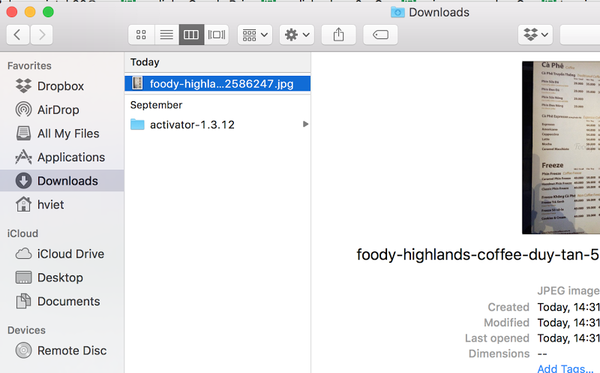This screenshot has width=600, height=373.
Task: Open the item arrangement dropdown
Action: (x=255, y=35)
